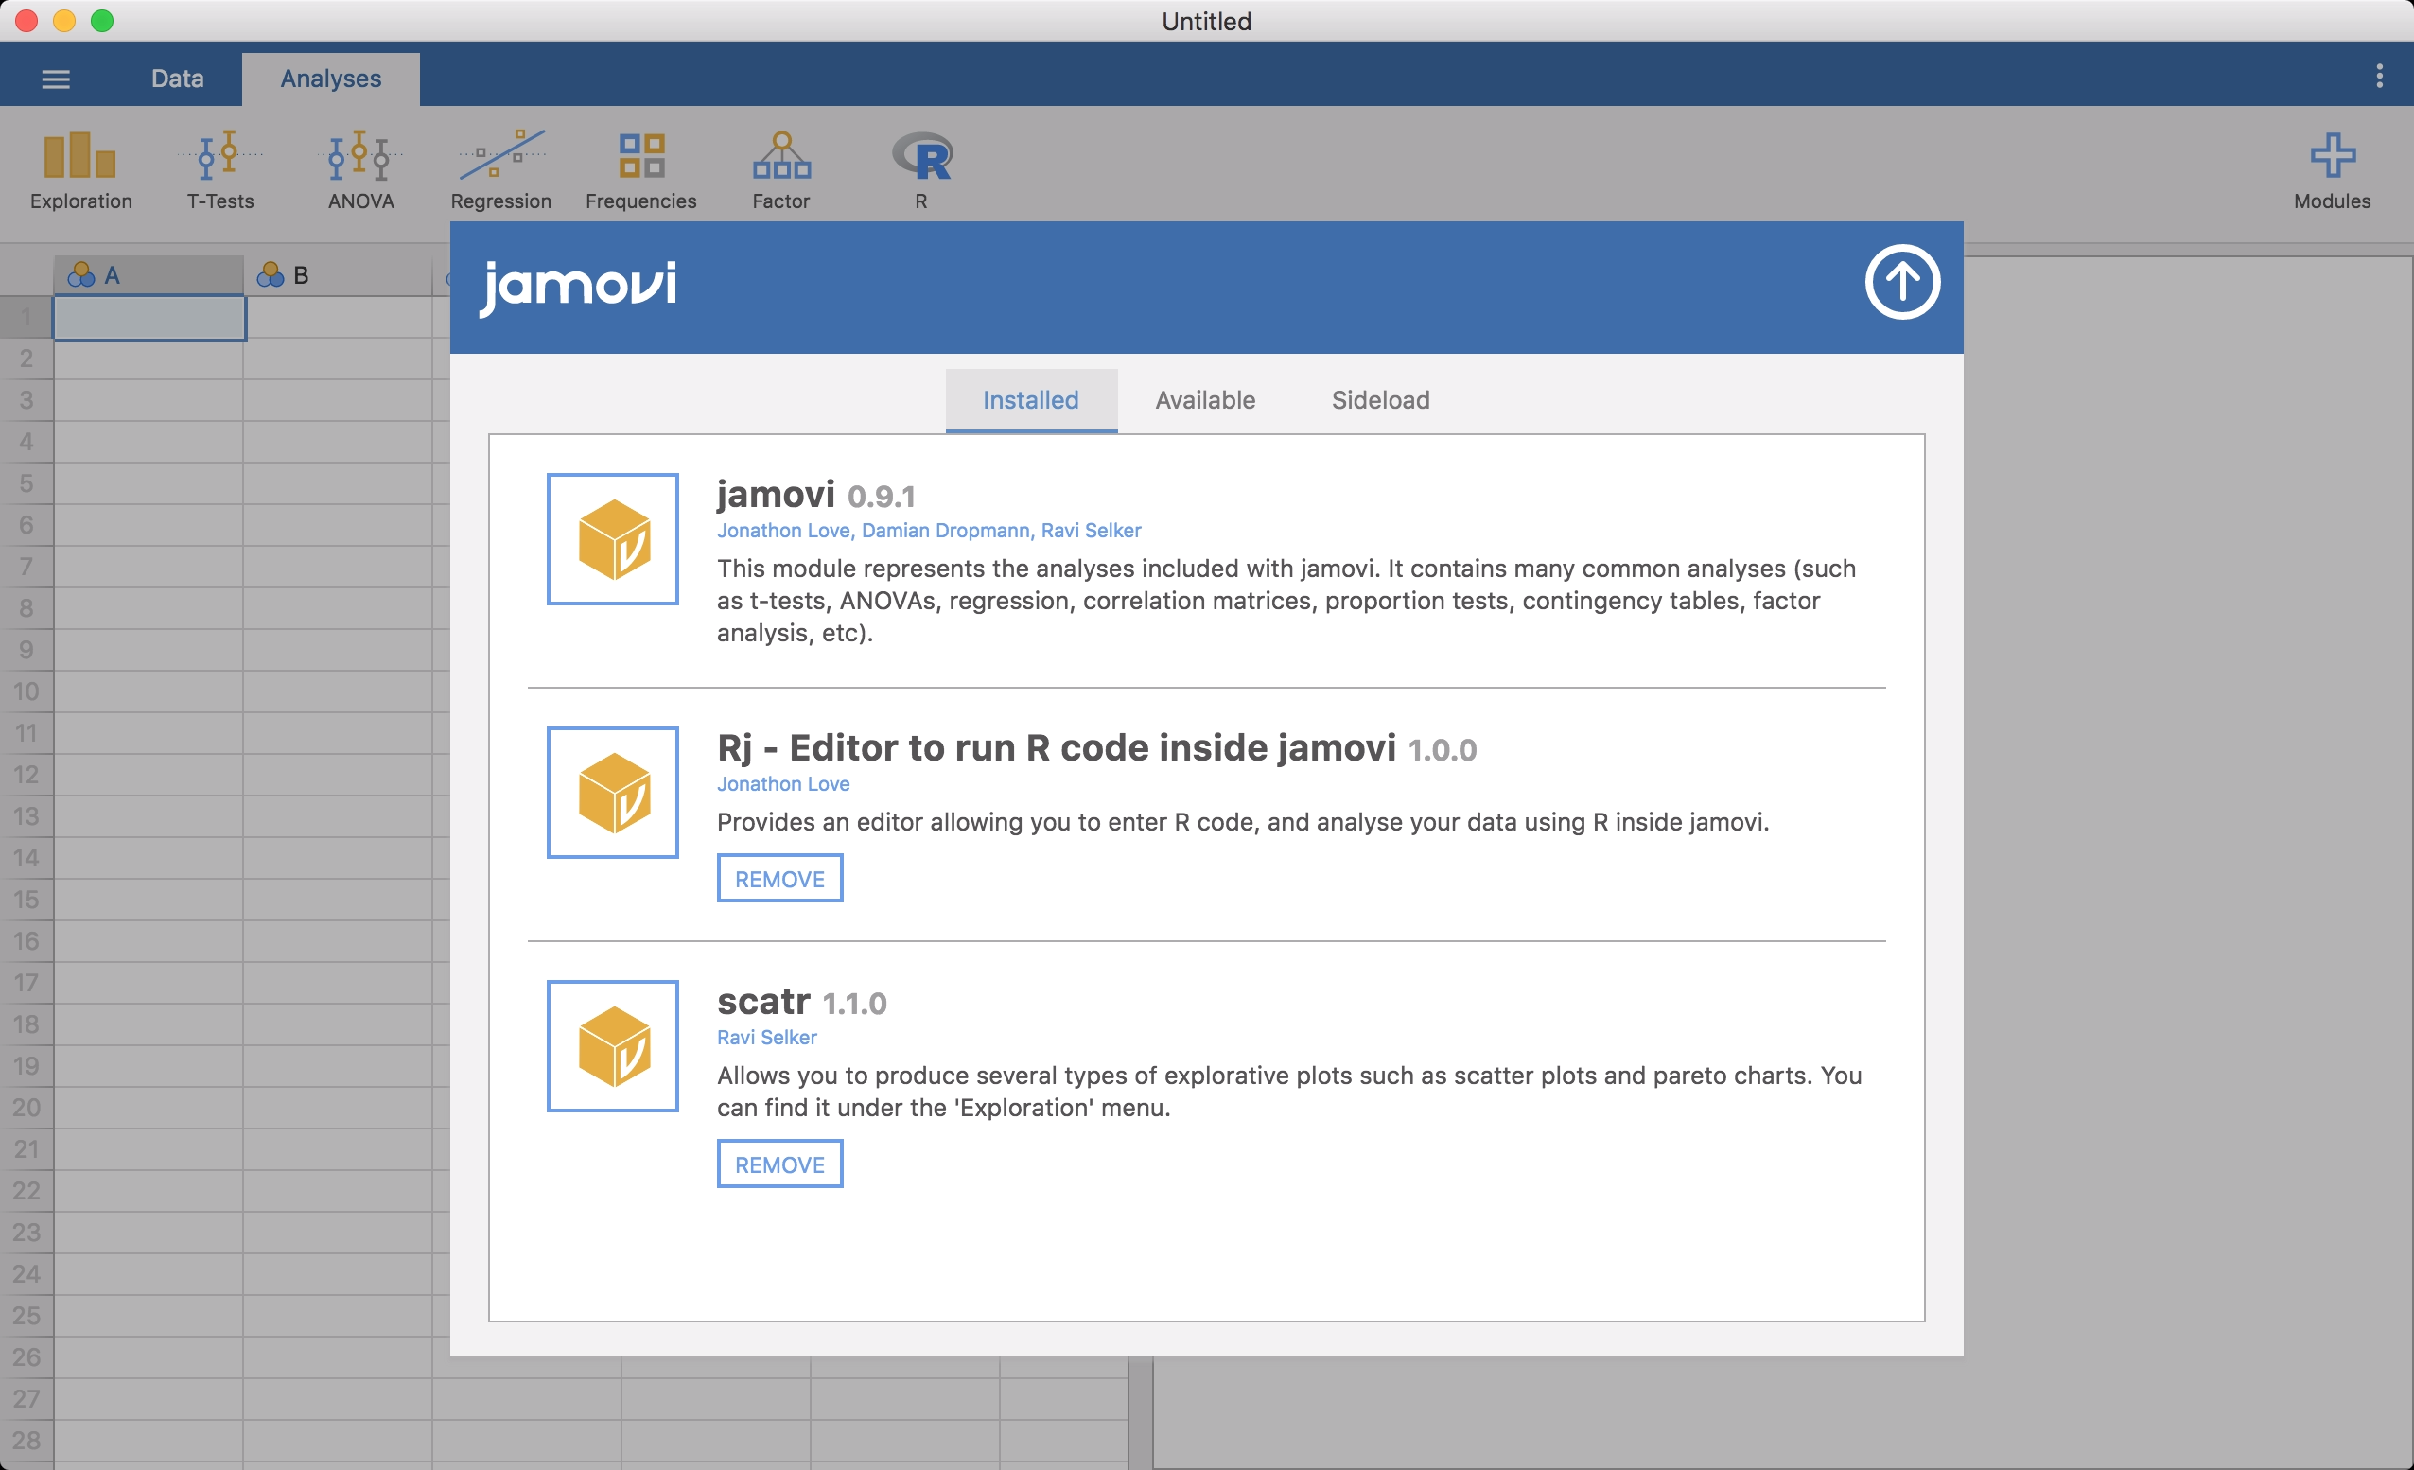Click the Rj module description text
This screenshot has height=1470, width=2414.
click(x=1242, y=821)
